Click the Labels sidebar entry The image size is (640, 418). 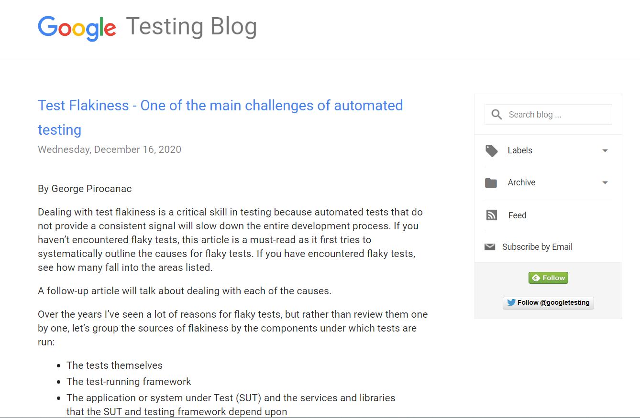click(x=519, y=150)
